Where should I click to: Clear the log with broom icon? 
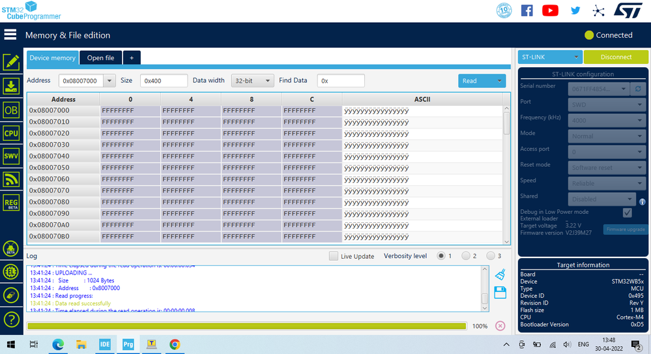tap(500, 274)
